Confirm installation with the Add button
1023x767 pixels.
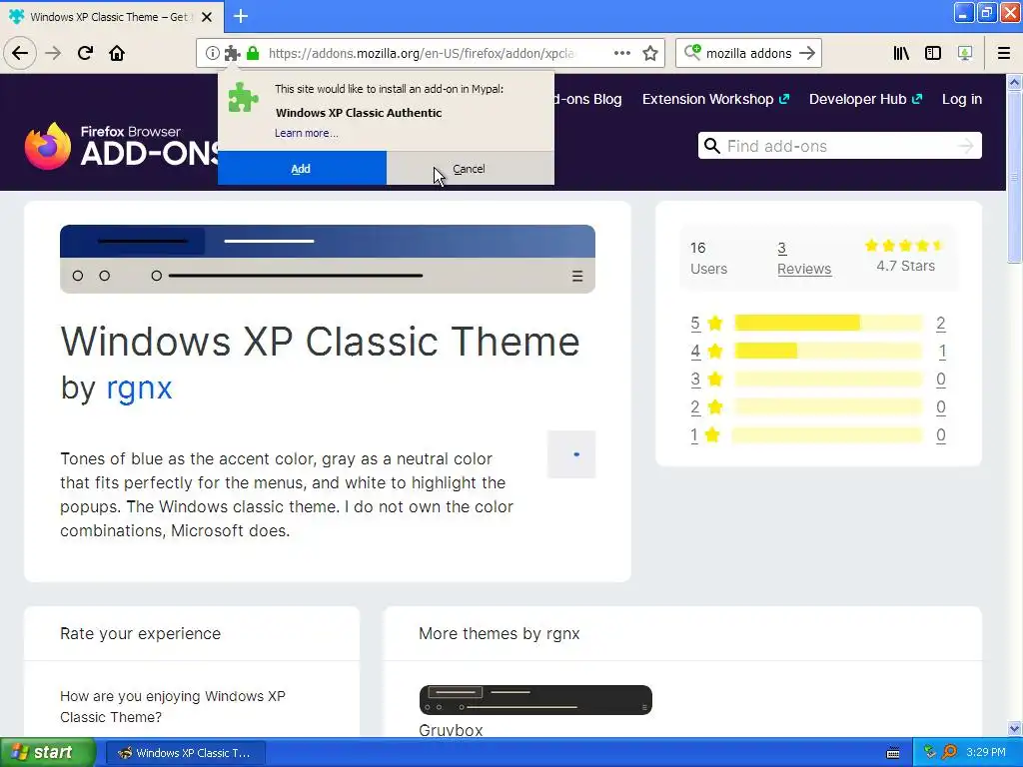[x=302, y=168]
